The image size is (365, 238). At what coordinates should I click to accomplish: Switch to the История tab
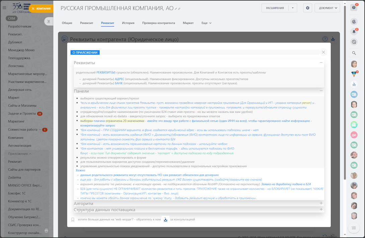pyautogui.click(x=128, y=23)
